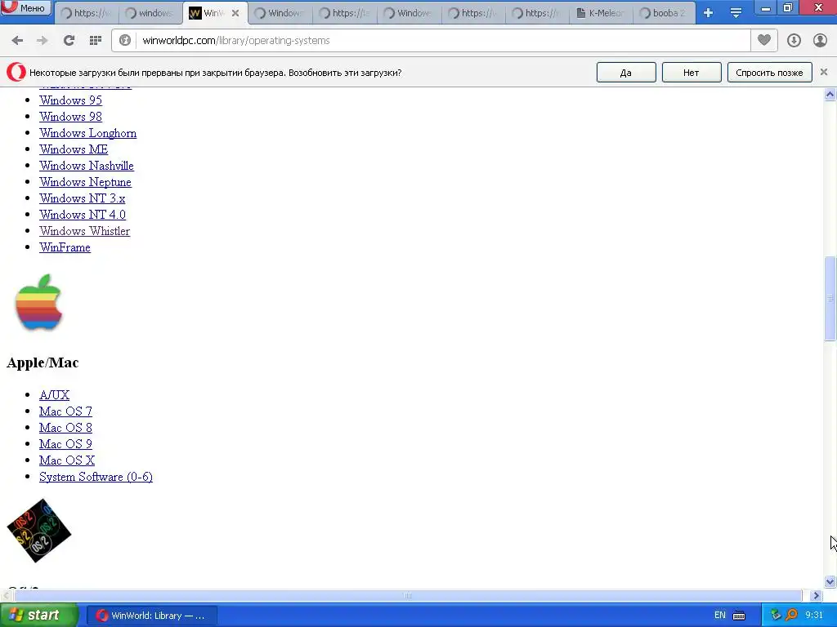Open the Speed Dial grid
This screenshot has width=837, height=627.
[95, 41]
